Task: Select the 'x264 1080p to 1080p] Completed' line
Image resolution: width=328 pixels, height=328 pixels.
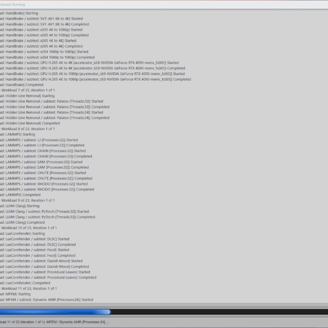Action: click(47, 57)
